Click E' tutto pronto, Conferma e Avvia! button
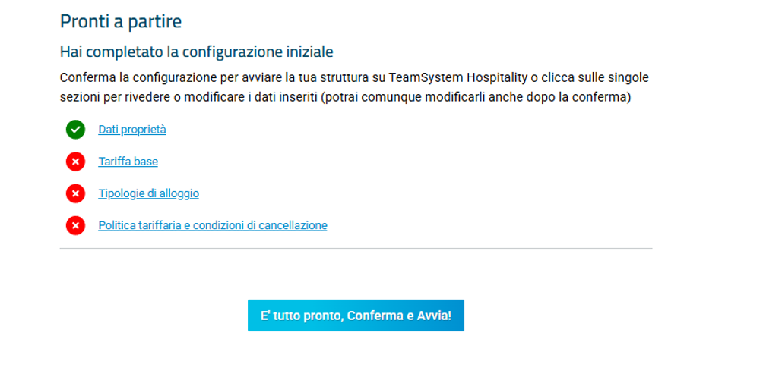 point(356,316)
